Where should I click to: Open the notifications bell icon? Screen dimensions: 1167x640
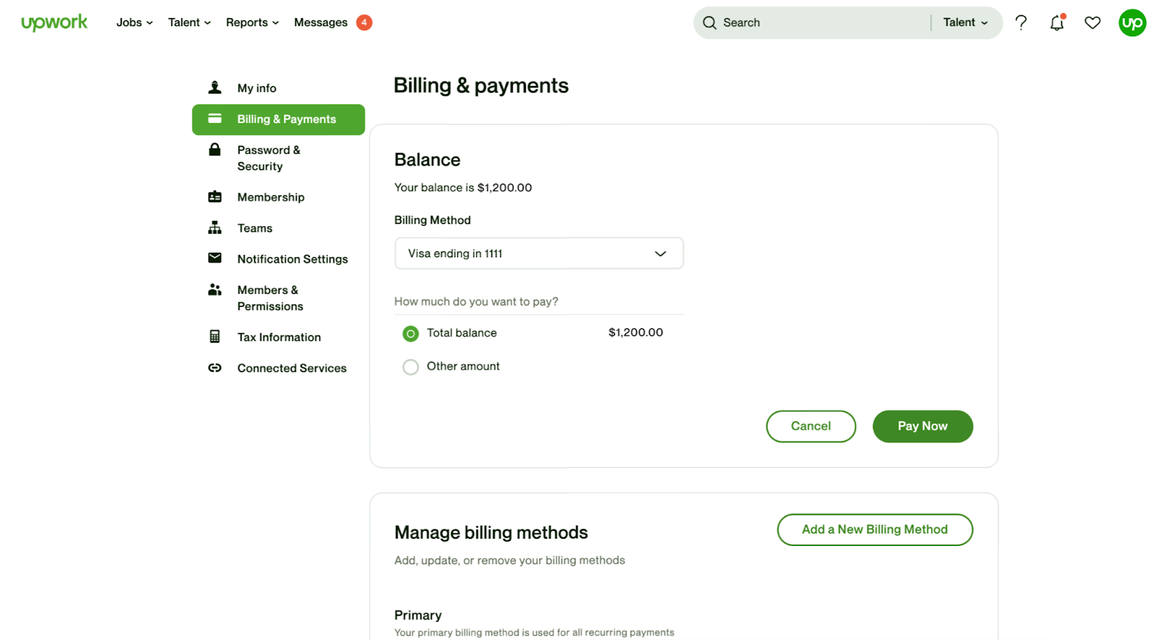tap(1057, 23)
